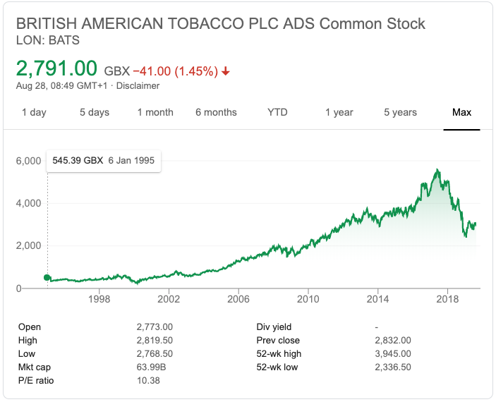Select the YTD tab

tap(277, 112)
